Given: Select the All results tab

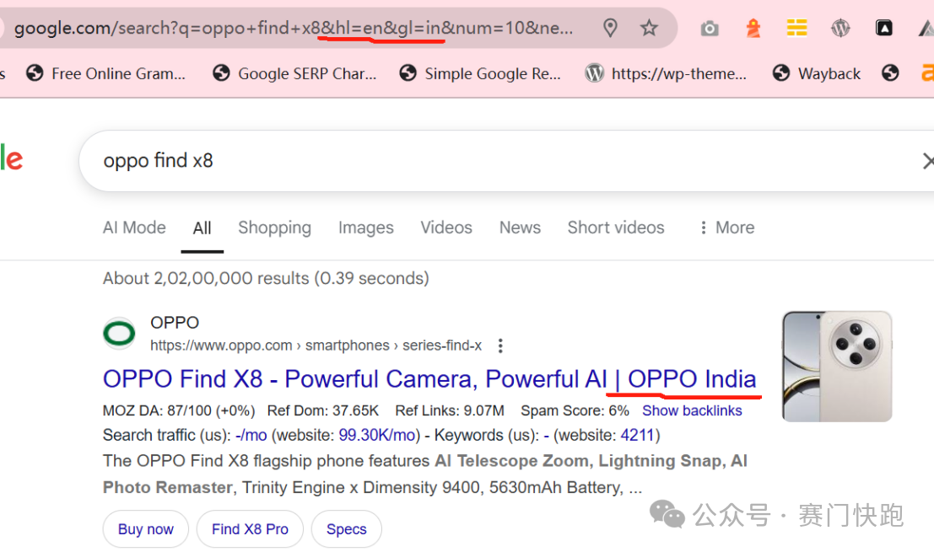Looking at the screenshot, I should pyautogui.click(x=202, y=228).
